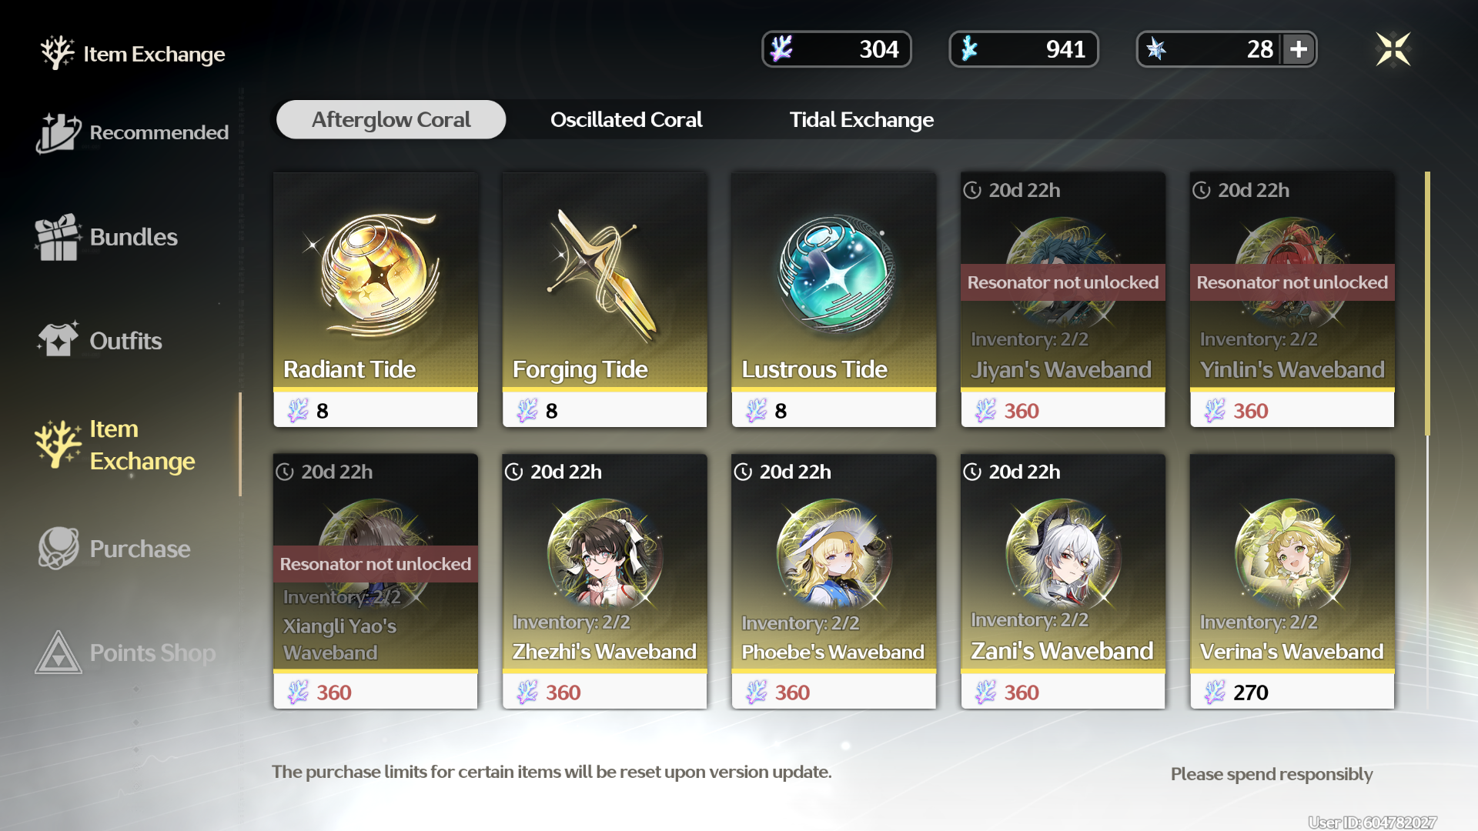The height and width of the screenshot is (831, 1478).
Task: Select the Forging Tide item
Action: pos(605,299)
